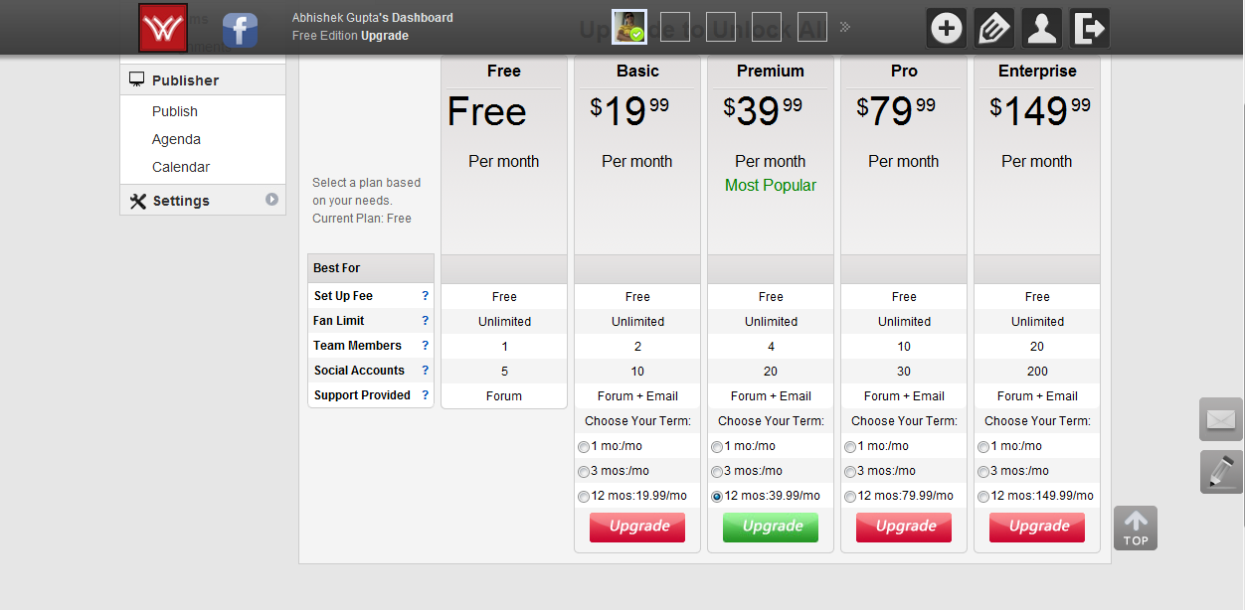The image size is (1245, 610).
Task: Click the red W logo icon
Action: [163, 28]
